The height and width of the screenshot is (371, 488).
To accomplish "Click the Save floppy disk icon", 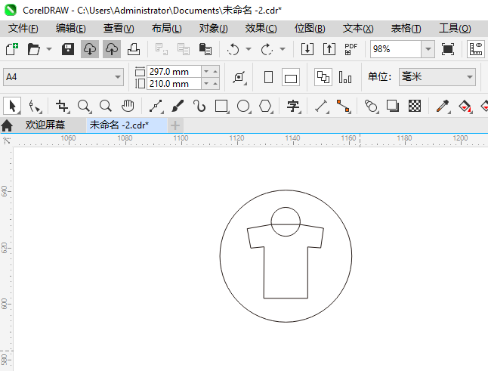I will [67, 49].
